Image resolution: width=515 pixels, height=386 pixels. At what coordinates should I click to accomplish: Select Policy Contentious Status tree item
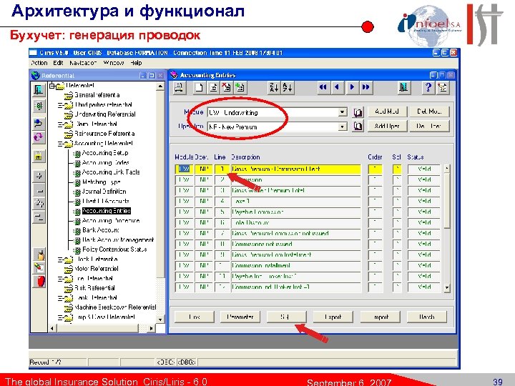(x=114, y=249)
